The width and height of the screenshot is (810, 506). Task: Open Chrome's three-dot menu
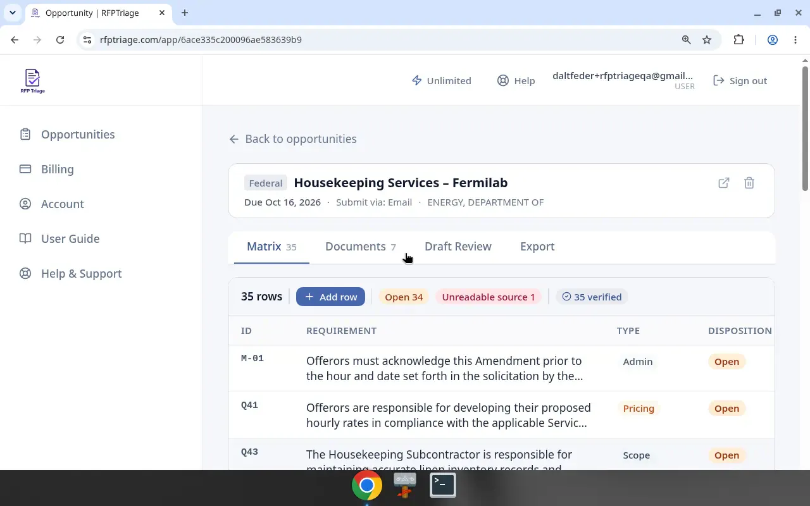coord(795,39)
